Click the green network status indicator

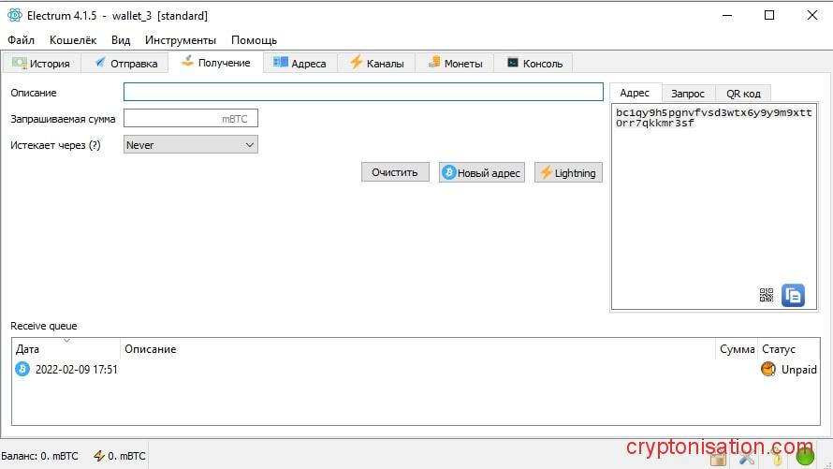[x=805, y=458]
